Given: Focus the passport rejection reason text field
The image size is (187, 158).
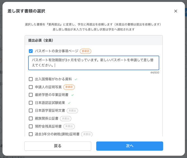Looking at the screenshot, I should (x=93, y=63).
